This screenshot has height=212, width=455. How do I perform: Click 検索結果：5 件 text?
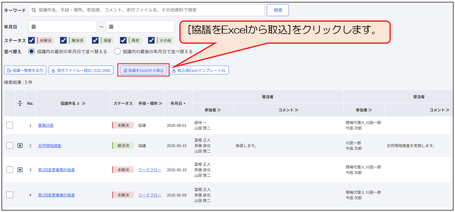pyautogui.click(x=18, y=82)
